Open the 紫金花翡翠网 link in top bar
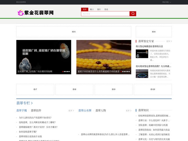The image size is (188, 141). click(x=21, y=2)
